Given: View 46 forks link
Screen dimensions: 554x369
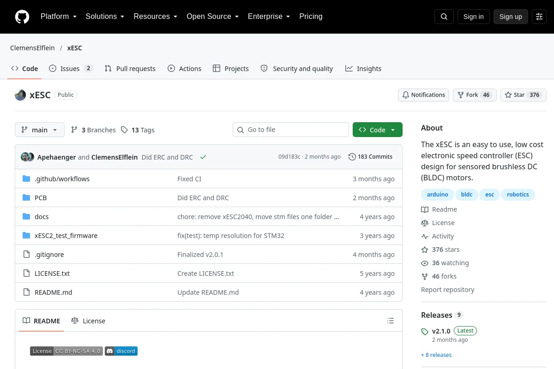Looking at the screenshot, I should coord(439,276).
